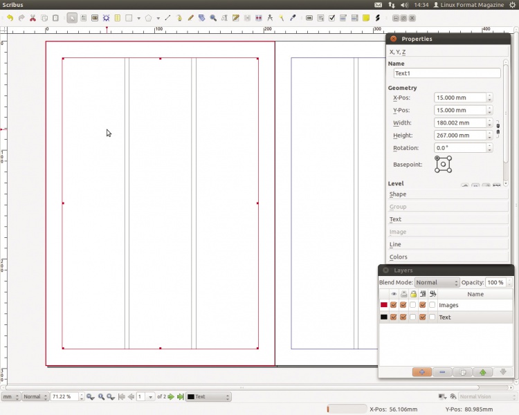Open the Blend Mode dropdown
519x415 pixels.
(437, 282)
